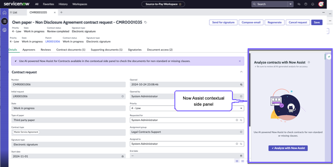The width and height of the screenshot is (334, 167).
Task: Switch to the Reviews tab
Action: (x=46, y=50)
